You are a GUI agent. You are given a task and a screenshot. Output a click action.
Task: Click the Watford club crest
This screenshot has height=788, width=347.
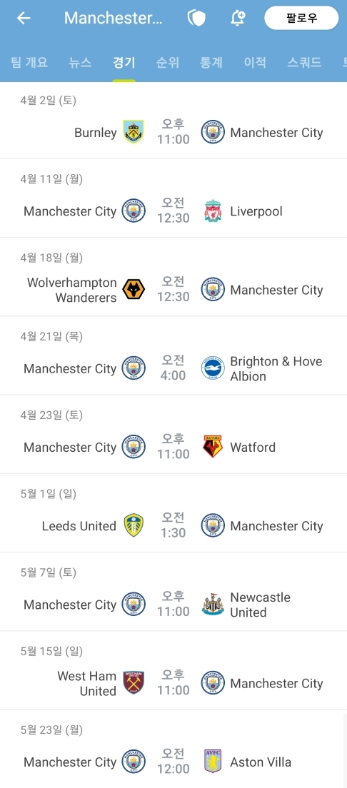coord(213,447)
